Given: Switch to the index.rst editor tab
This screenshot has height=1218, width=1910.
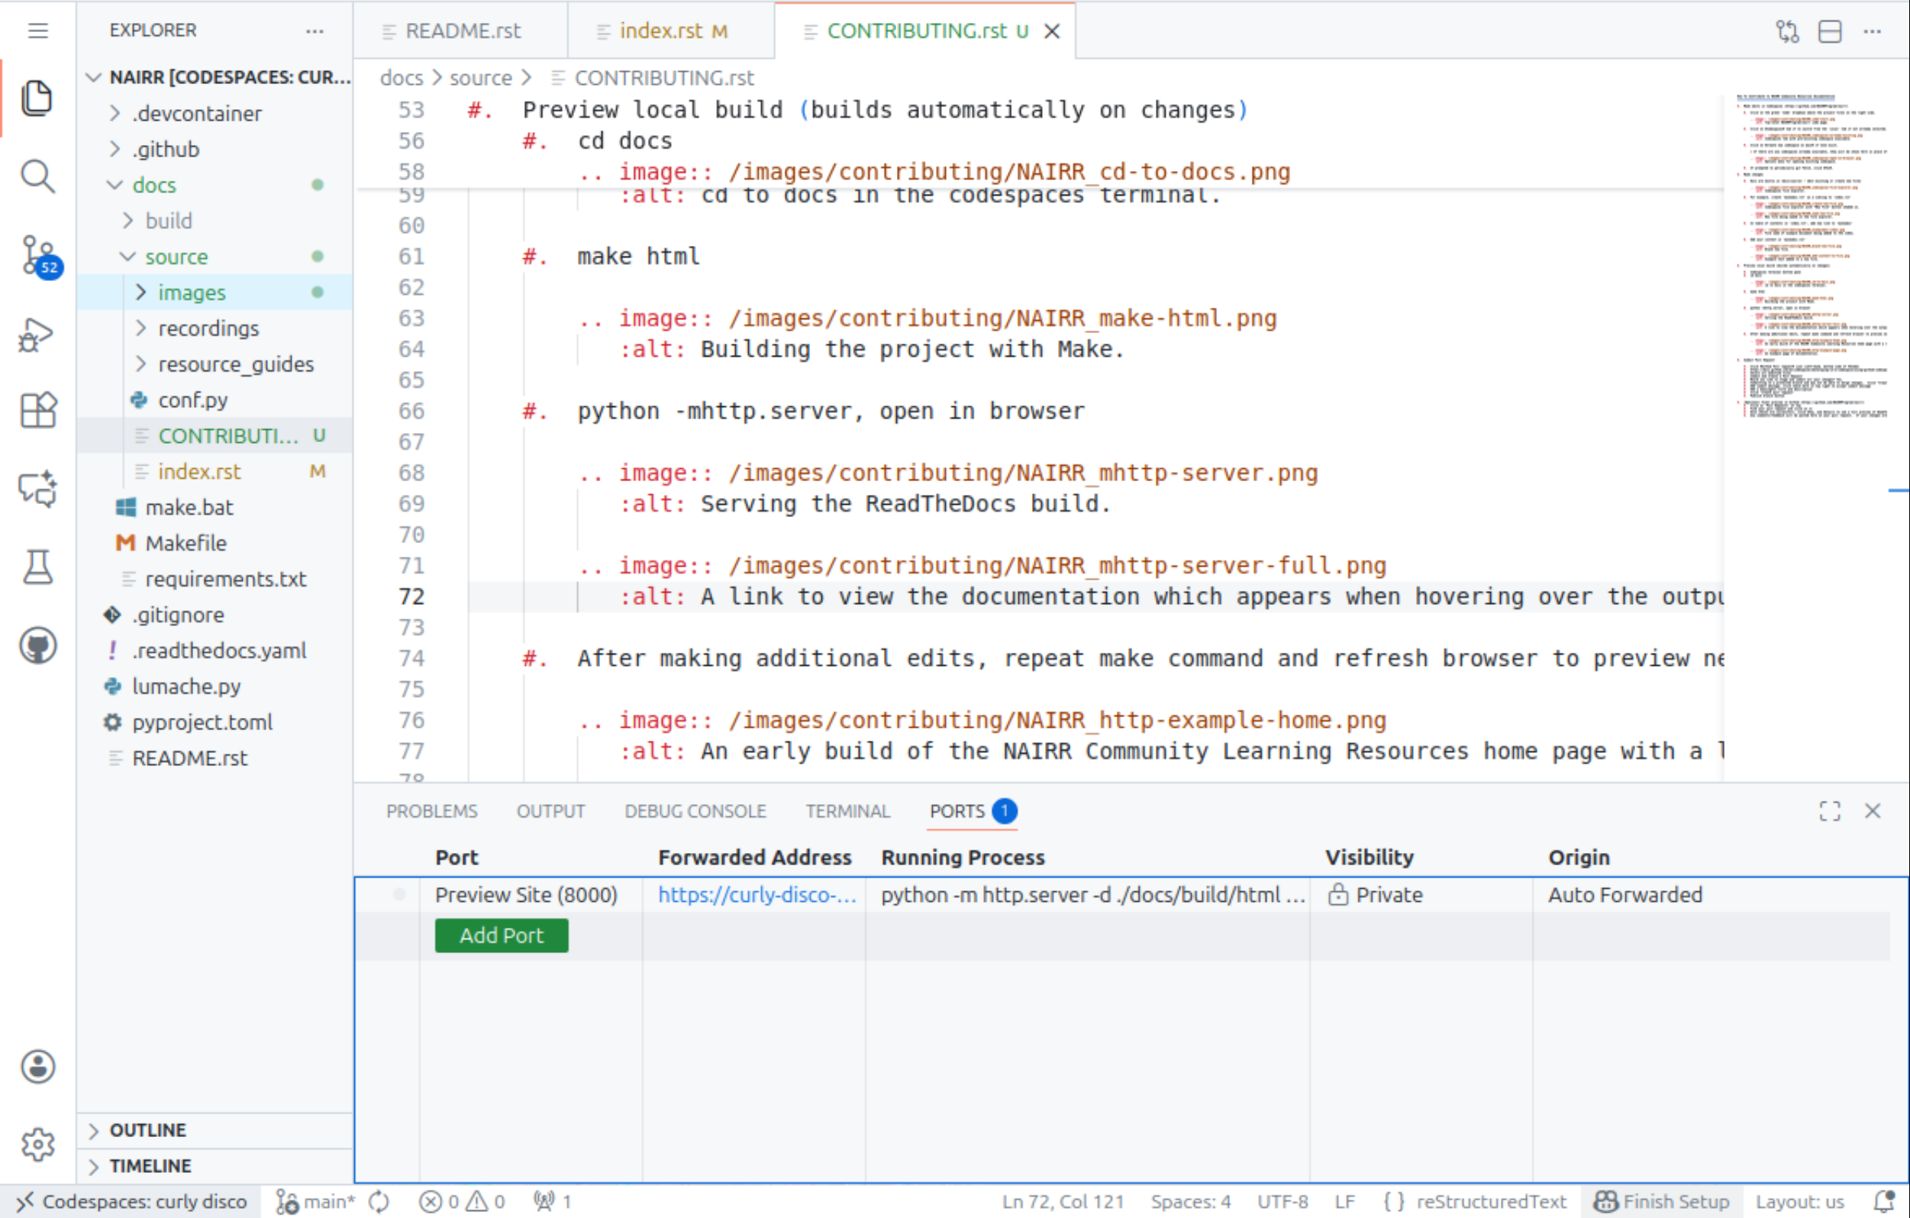Looking at the screenshot, I should point(671,31).
